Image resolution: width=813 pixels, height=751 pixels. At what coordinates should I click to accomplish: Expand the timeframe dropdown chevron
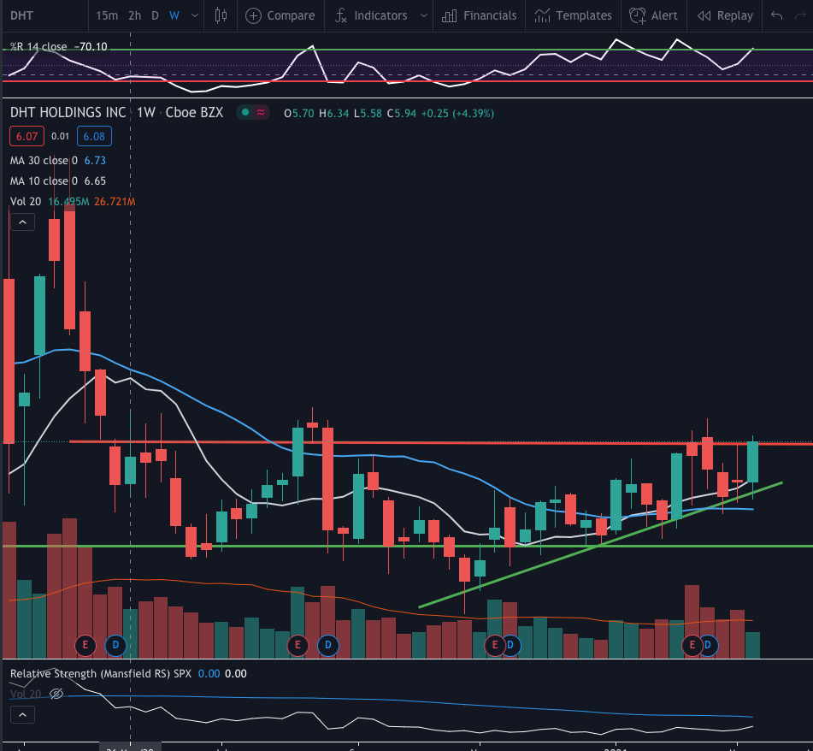click(194, 15)
